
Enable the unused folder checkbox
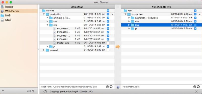(108, 50)
